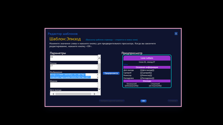This screenshot has width=223, height=125.
Task: Click the Предпросмотр button
Action: pyautogui.click(x=111, y=73)
